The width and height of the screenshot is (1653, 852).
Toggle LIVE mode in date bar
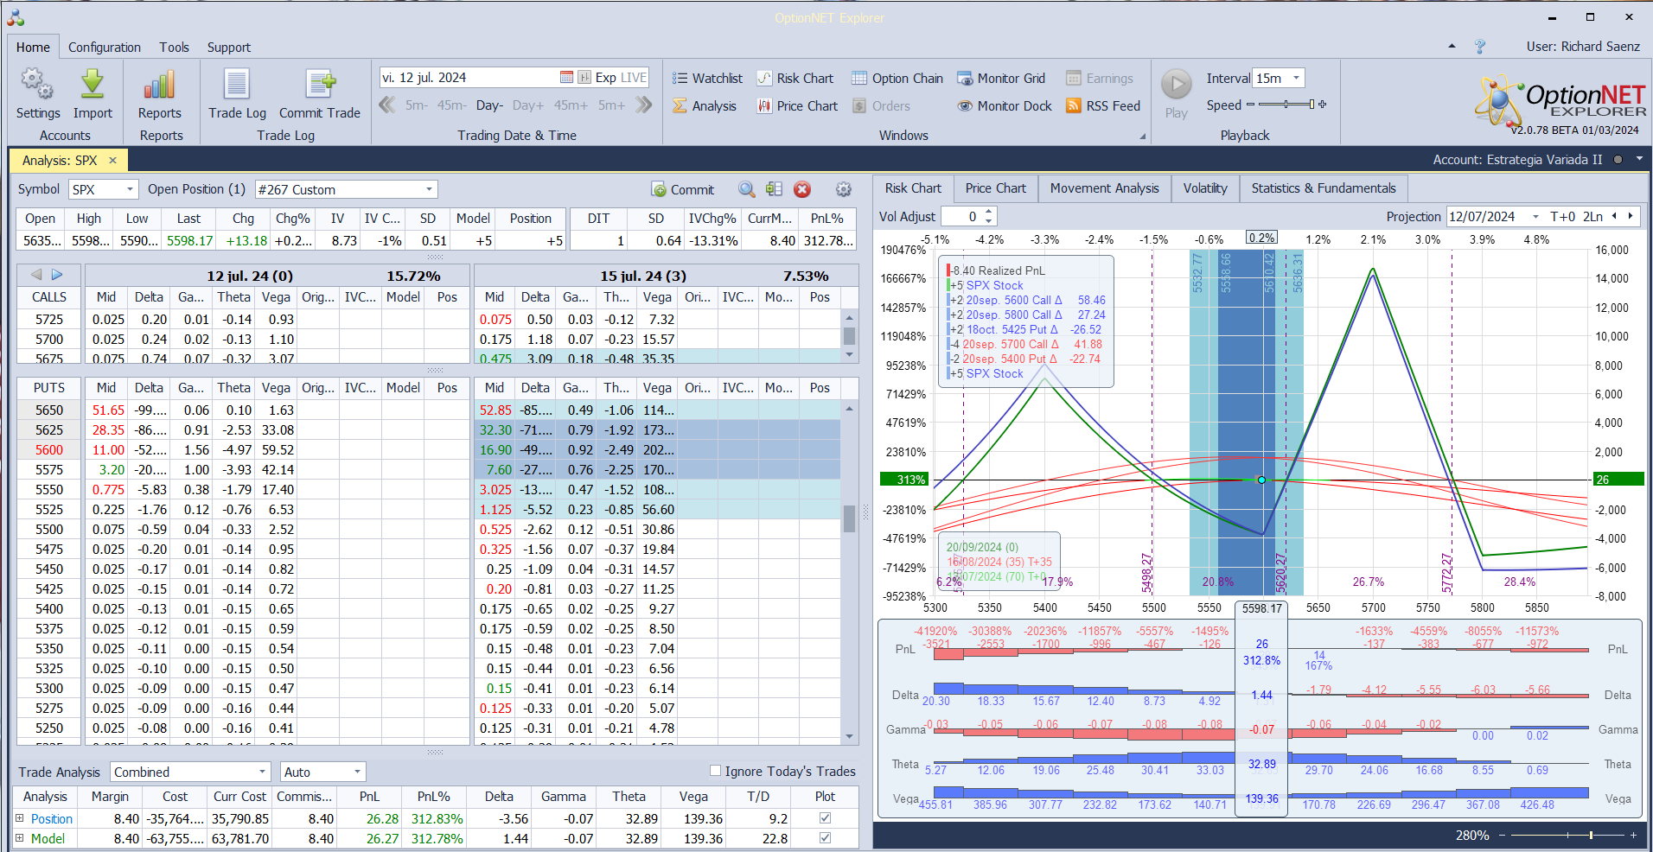(634, 78)
